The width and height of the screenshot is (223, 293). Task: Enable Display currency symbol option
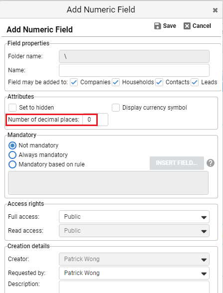116,108
